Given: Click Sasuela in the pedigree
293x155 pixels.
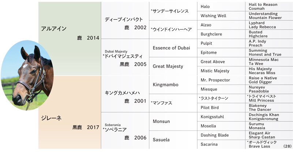Looking at the screenshot, I should [x=173, y=140].
